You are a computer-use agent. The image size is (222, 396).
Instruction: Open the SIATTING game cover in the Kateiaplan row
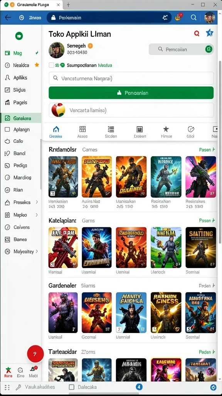pos(200,247)
